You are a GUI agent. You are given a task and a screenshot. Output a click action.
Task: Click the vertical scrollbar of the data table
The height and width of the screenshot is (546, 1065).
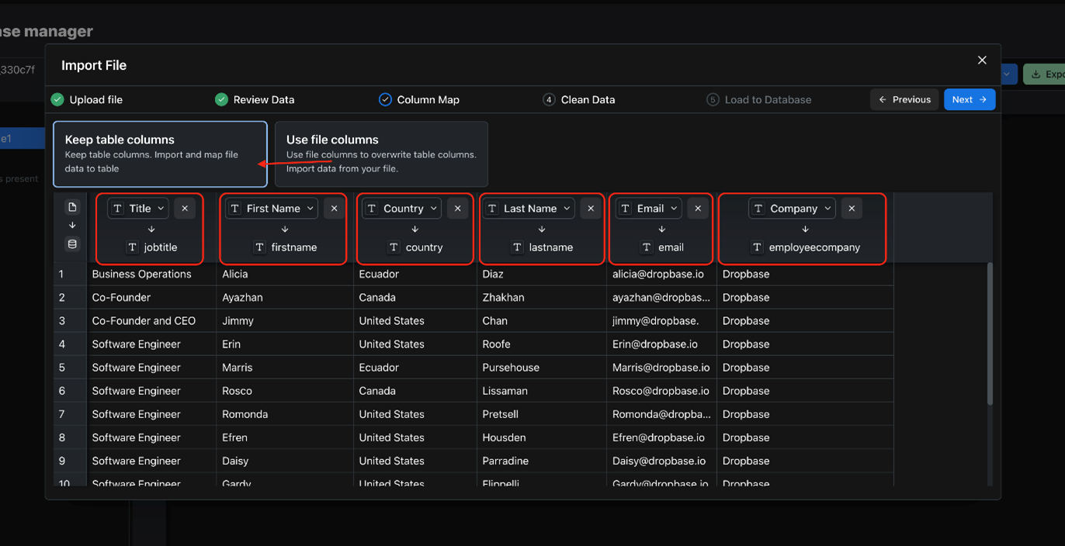click(x=990, y=333)
